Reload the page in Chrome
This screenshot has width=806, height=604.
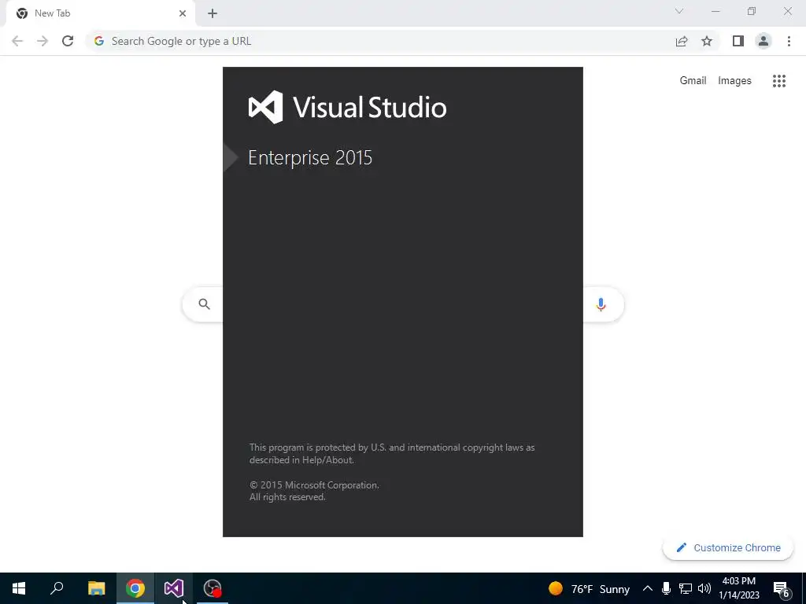click(68, 41)
